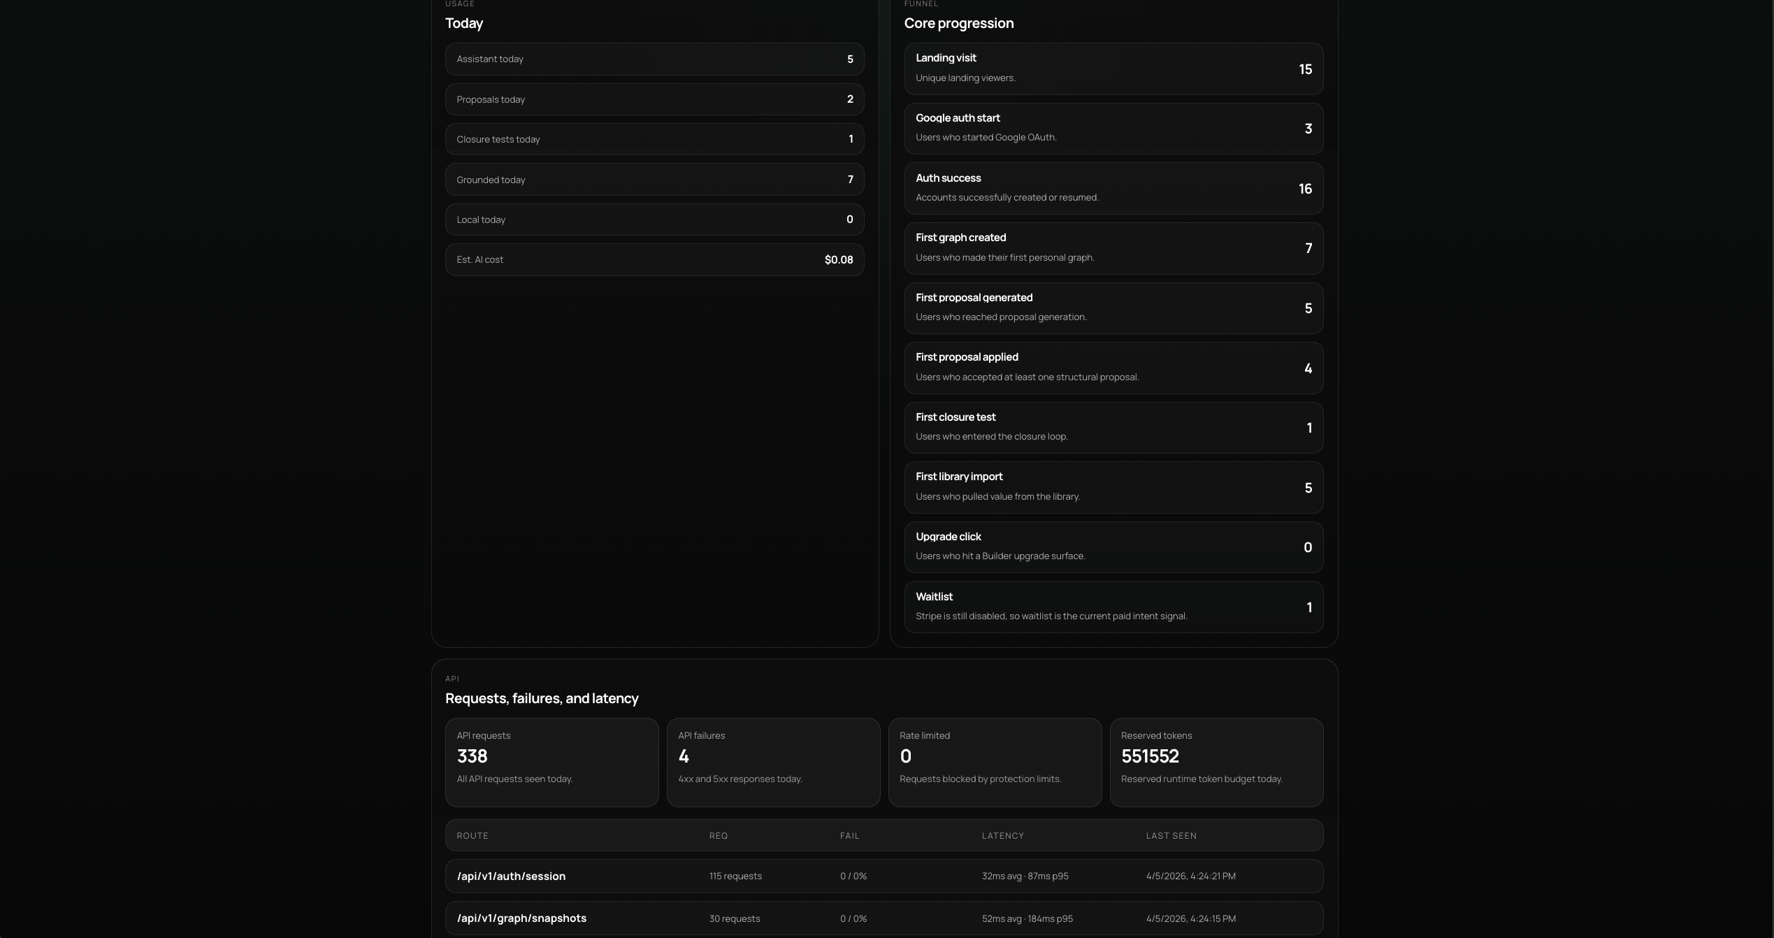Click the Rate limited stat card
Screen dimensions: 1774x938
[994, 762]
